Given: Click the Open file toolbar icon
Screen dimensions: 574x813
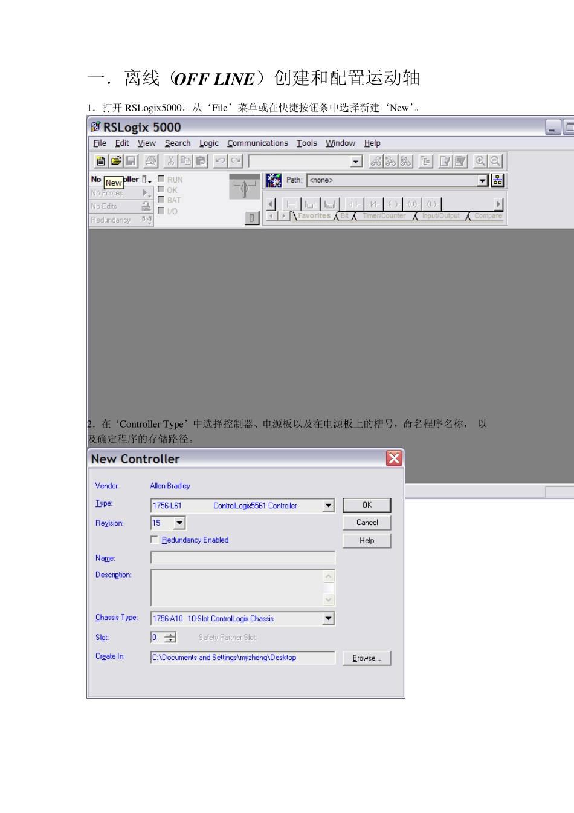Looking at the screenshot, I should point(116,161).
